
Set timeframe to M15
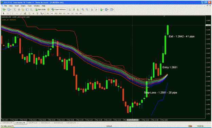click(56, 14)
